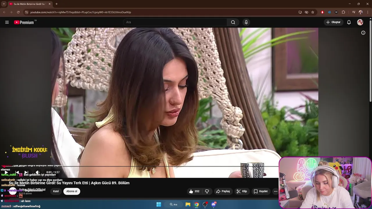
Task: View site information icon in address bar
Action: pyautogui.click(x=26, y=12)
